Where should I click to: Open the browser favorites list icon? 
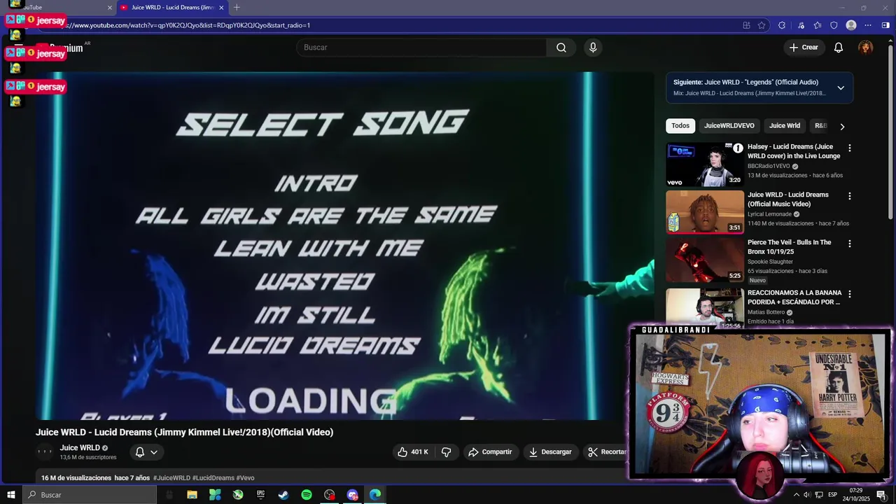(x=818, y=25)
